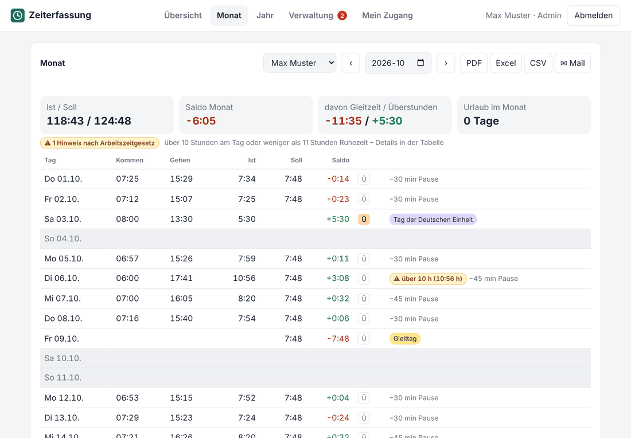Image resolution: width=631 pixels, height=438 pixels.
Task: Click the Saldo column header
Action: click(x=340, y=160)
